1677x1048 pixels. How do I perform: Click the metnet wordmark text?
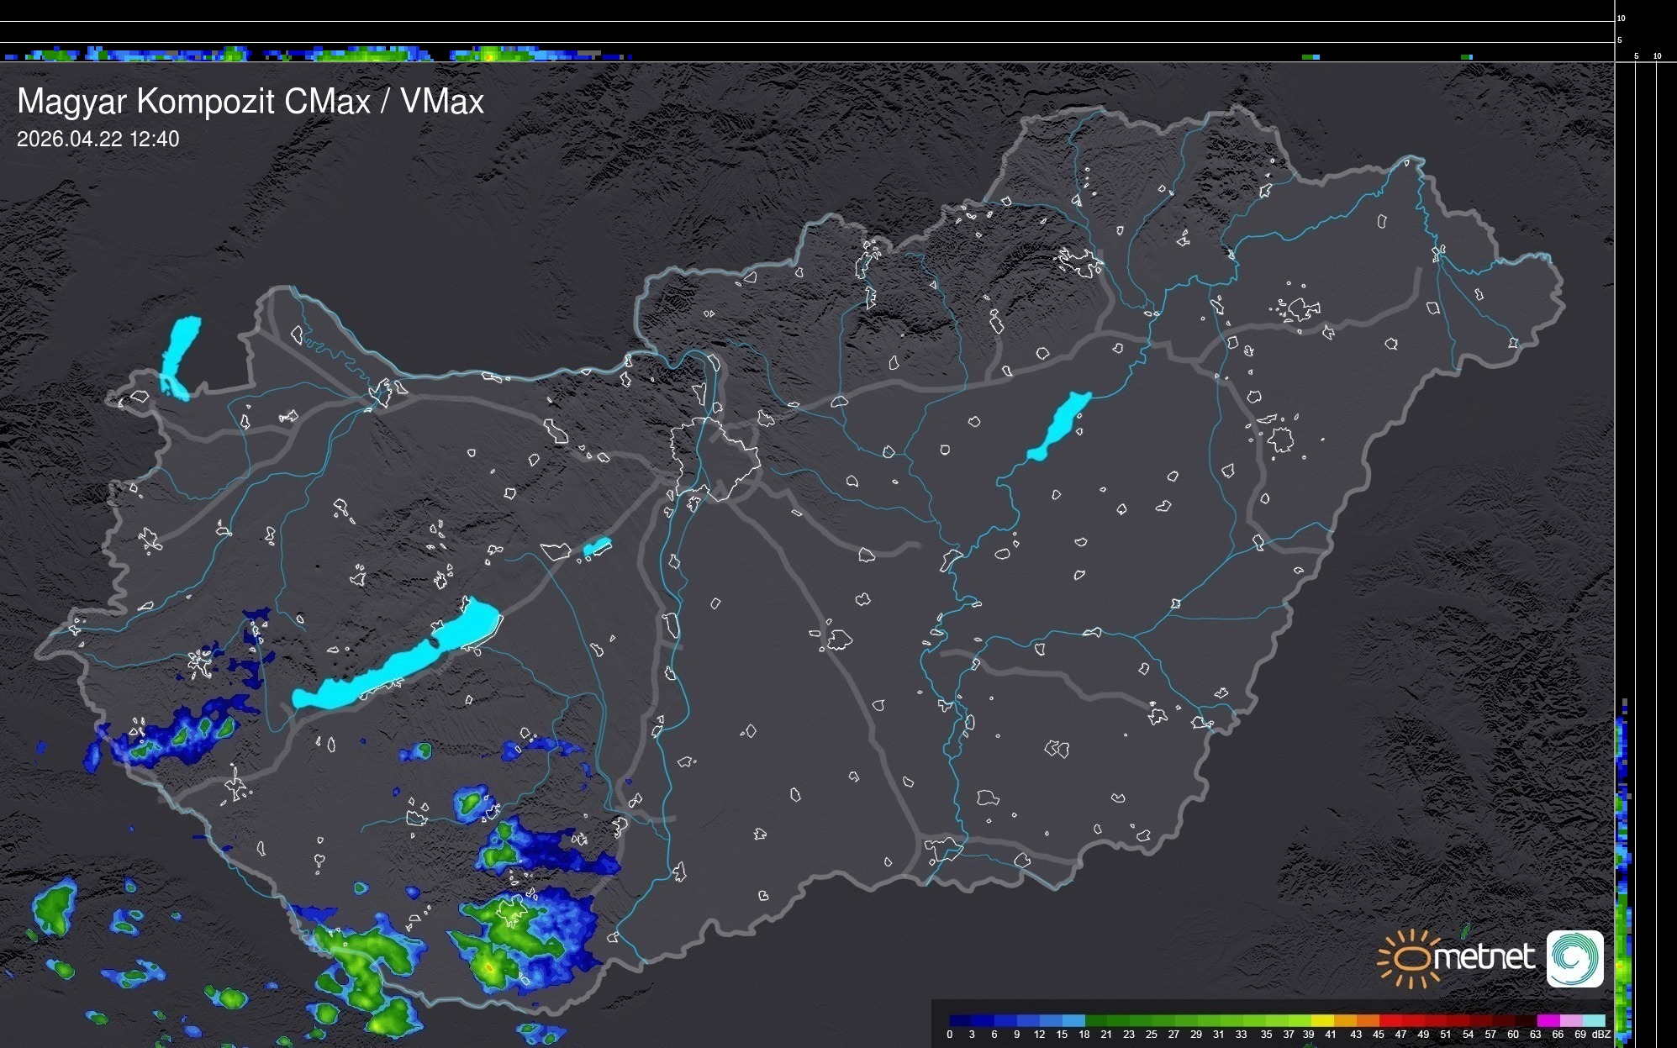point(1485,957)
